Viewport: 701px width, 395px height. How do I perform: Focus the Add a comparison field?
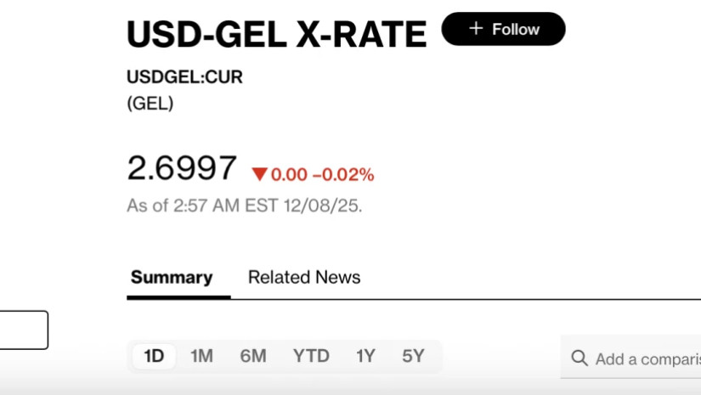(647, 358)
